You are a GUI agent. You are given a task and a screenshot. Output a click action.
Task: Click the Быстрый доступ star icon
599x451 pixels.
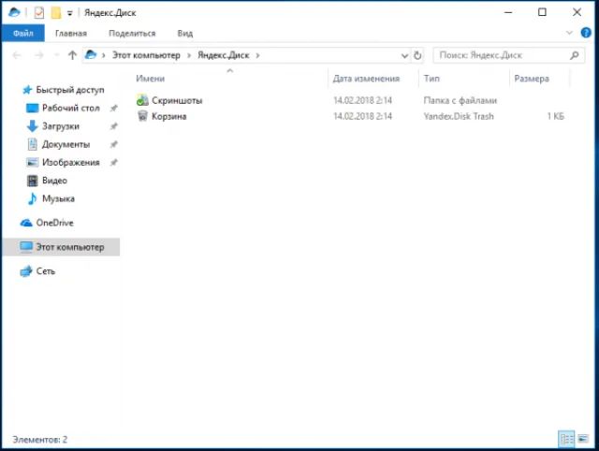(27, 90)
